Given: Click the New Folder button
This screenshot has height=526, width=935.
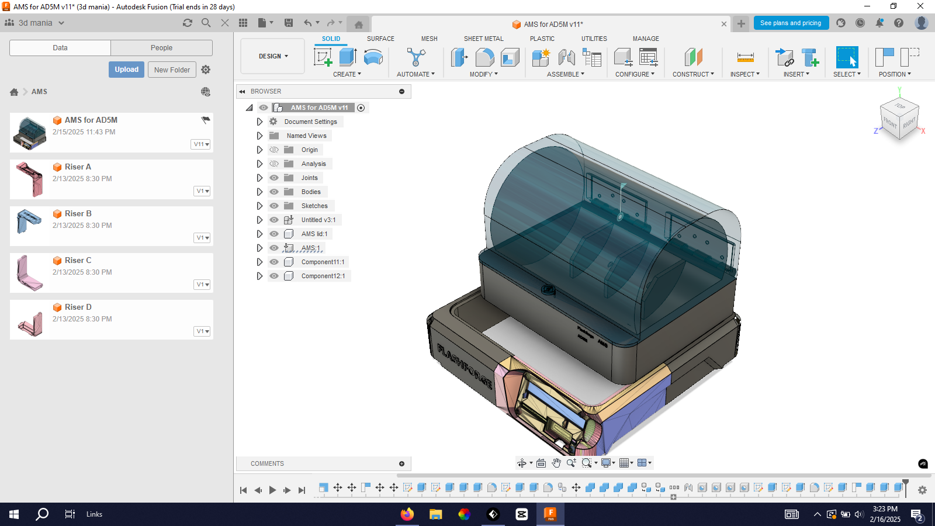Looking at the screenshot, I should (172, 70).
